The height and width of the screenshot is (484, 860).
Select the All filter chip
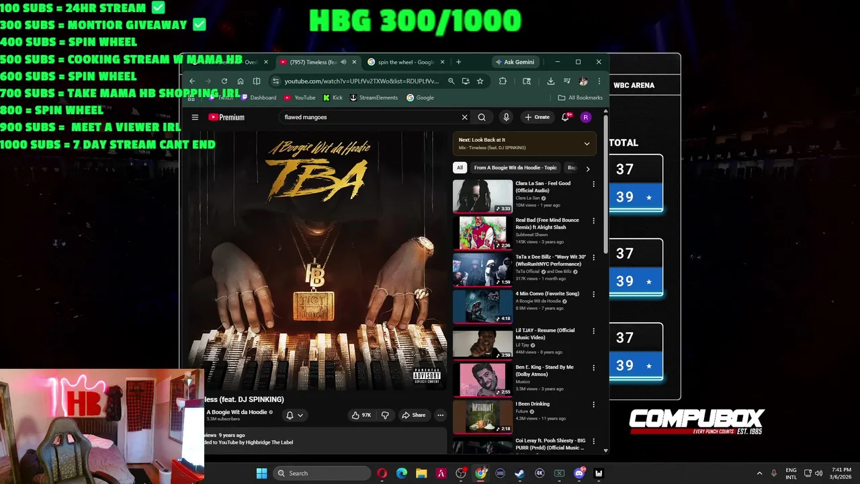(460, 168)
